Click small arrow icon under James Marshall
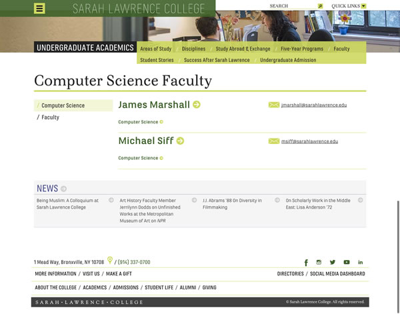 tap(161, 122)
